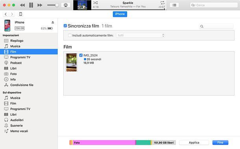Click the IMG_2524 video thumbnail
Viewport: 240px width, 149px height.
72,63
